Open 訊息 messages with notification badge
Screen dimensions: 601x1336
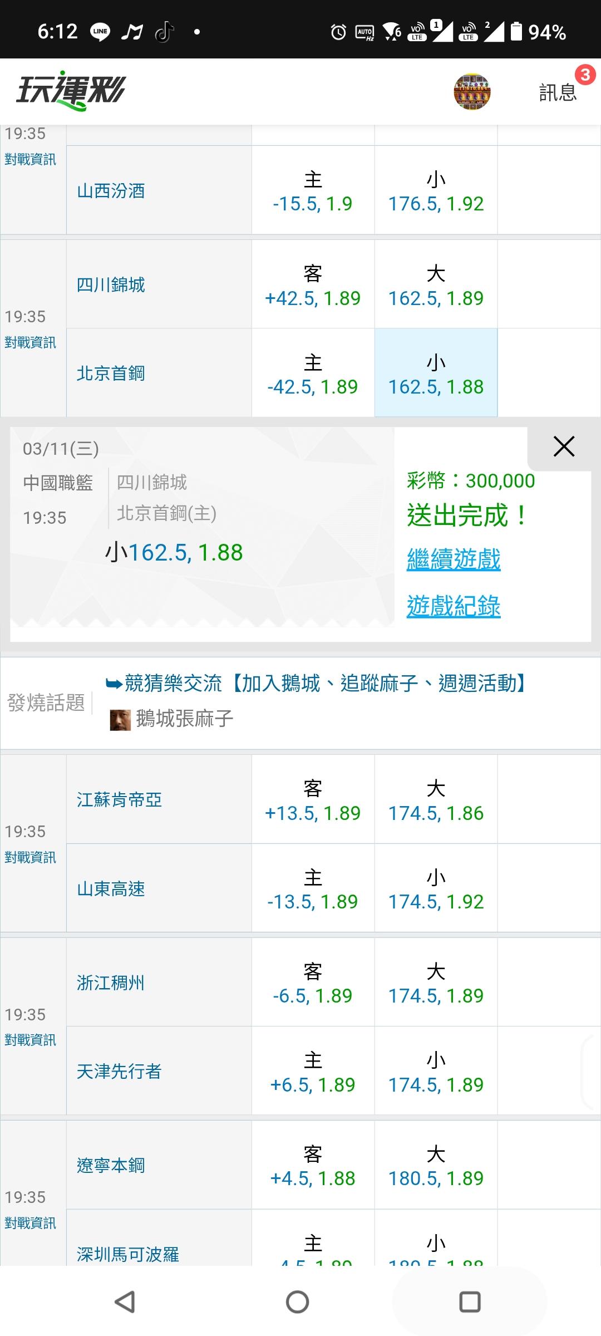click(x=558, y=92)
